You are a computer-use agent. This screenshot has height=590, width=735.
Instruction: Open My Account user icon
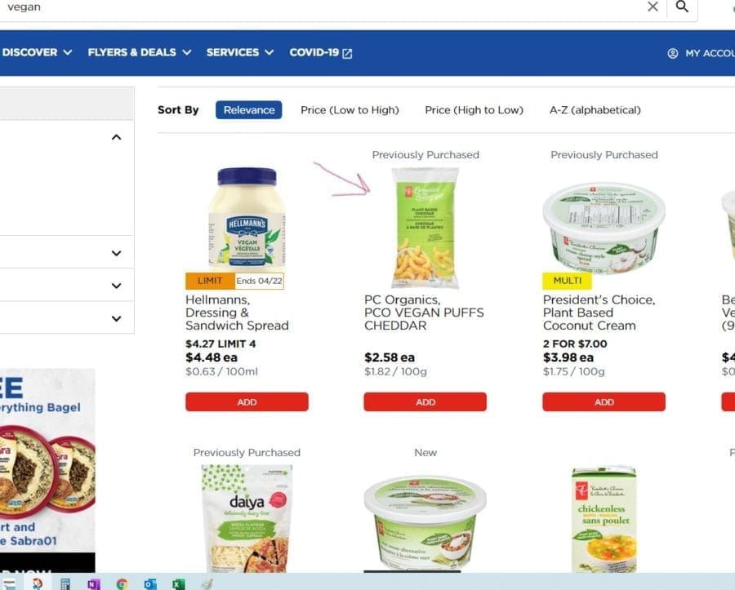coord(673,53)
